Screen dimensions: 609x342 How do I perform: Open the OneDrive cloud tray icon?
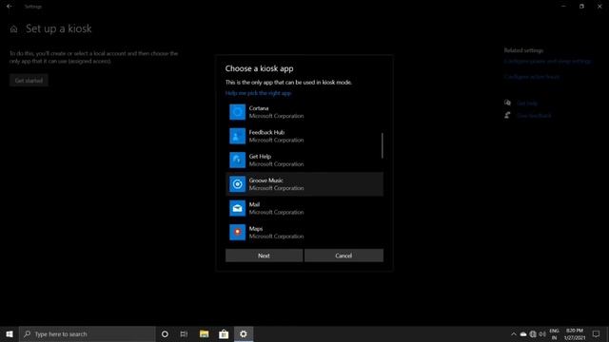(523, 334)
